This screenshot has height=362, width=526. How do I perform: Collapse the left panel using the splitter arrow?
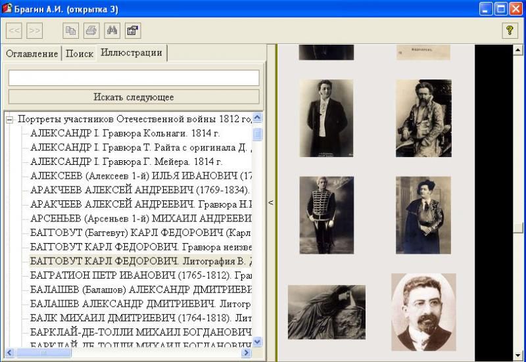point(270,203)
